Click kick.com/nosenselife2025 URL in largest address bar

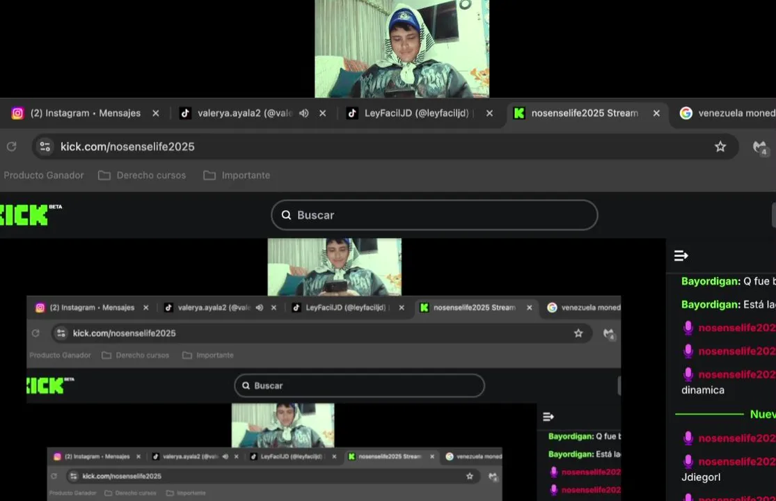pos(127,147)
